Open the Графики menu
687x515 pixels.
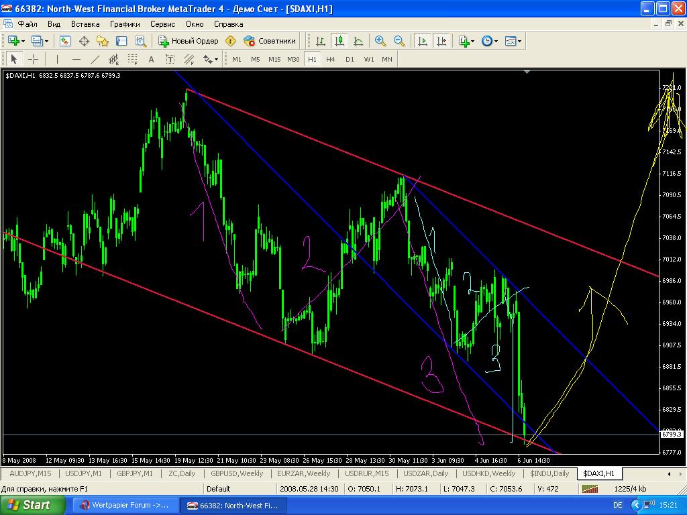point(125,24)
